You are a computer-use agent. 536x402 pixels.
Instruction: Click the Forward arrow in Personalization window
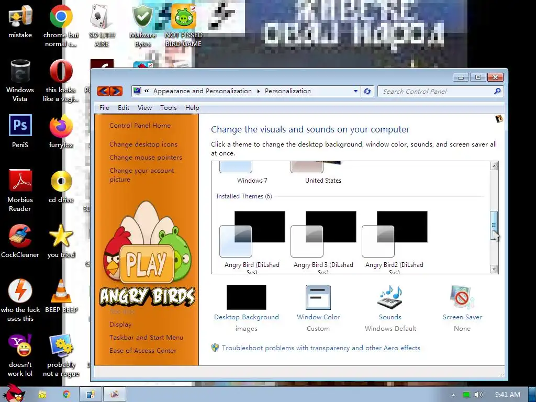tap(116, 91)
